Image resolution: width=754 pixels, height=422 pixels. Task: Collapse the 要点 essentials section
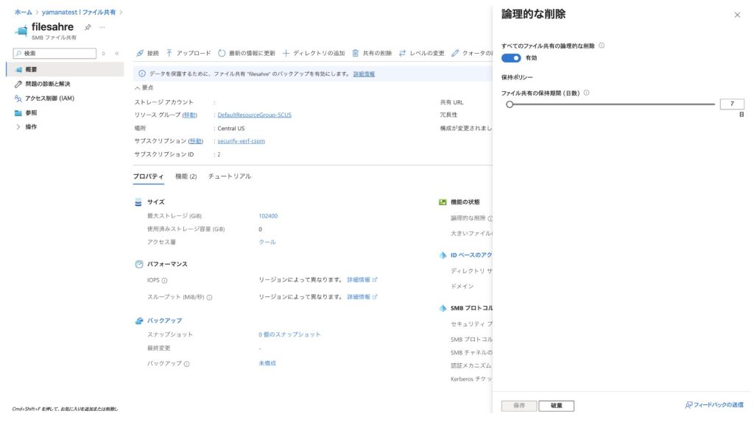coord(137,87)
